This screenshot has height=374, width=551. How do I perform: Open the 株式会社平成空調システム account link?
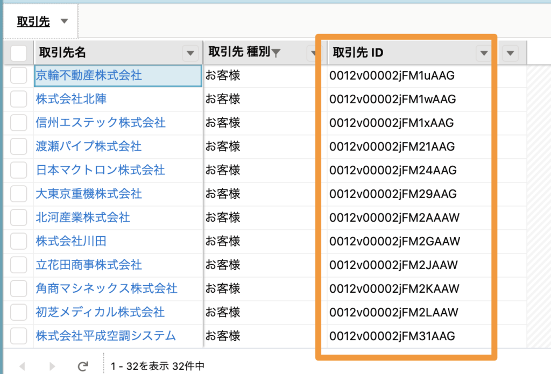106,336
